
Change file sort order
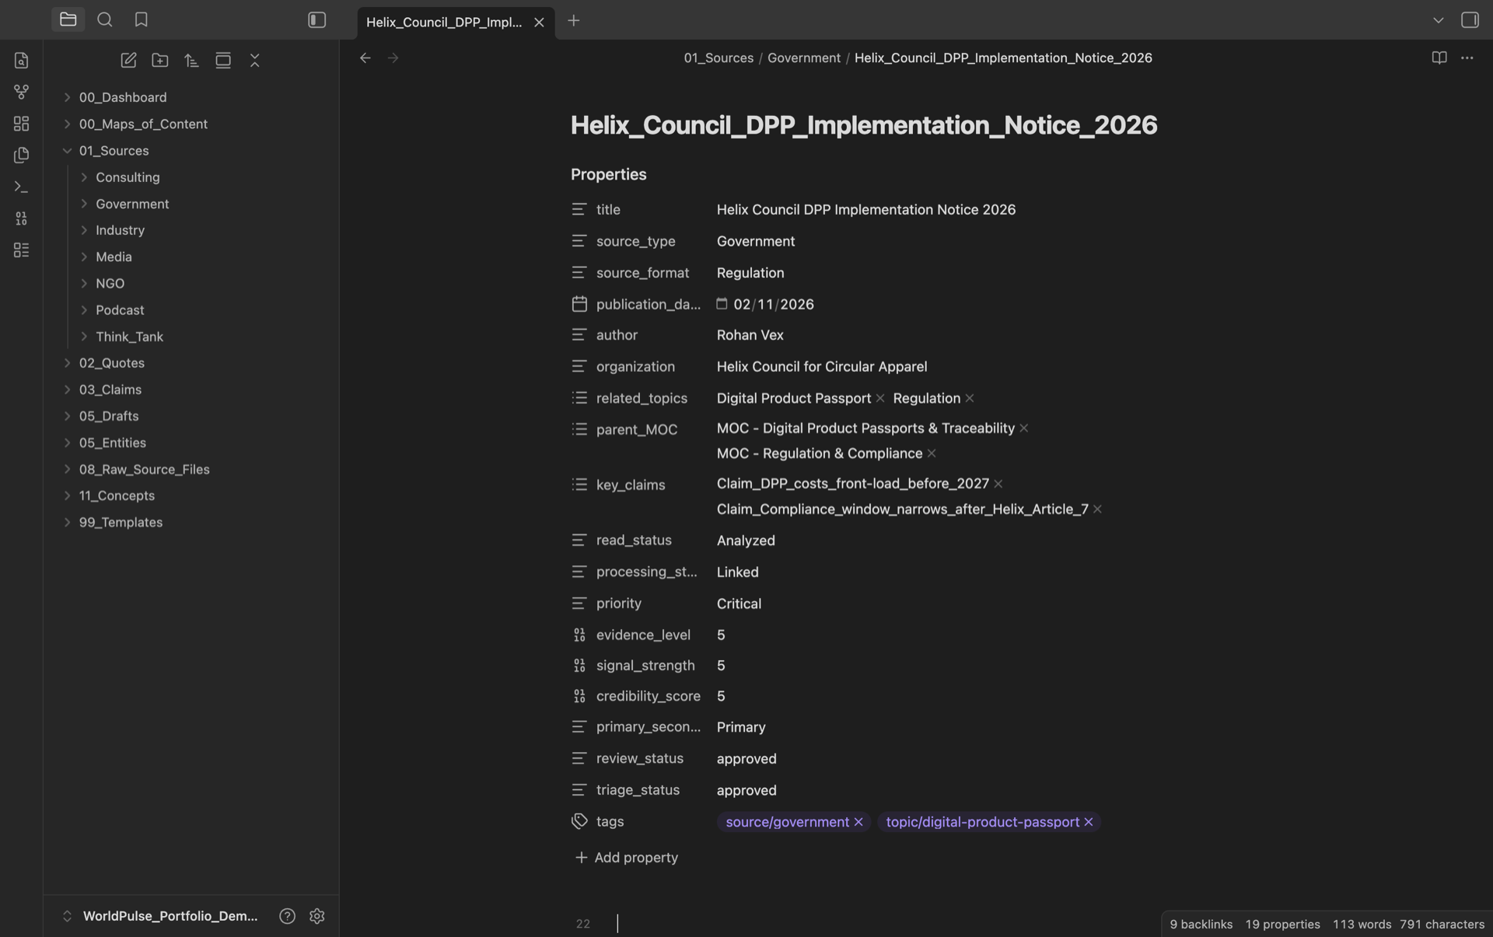[191, 60]
